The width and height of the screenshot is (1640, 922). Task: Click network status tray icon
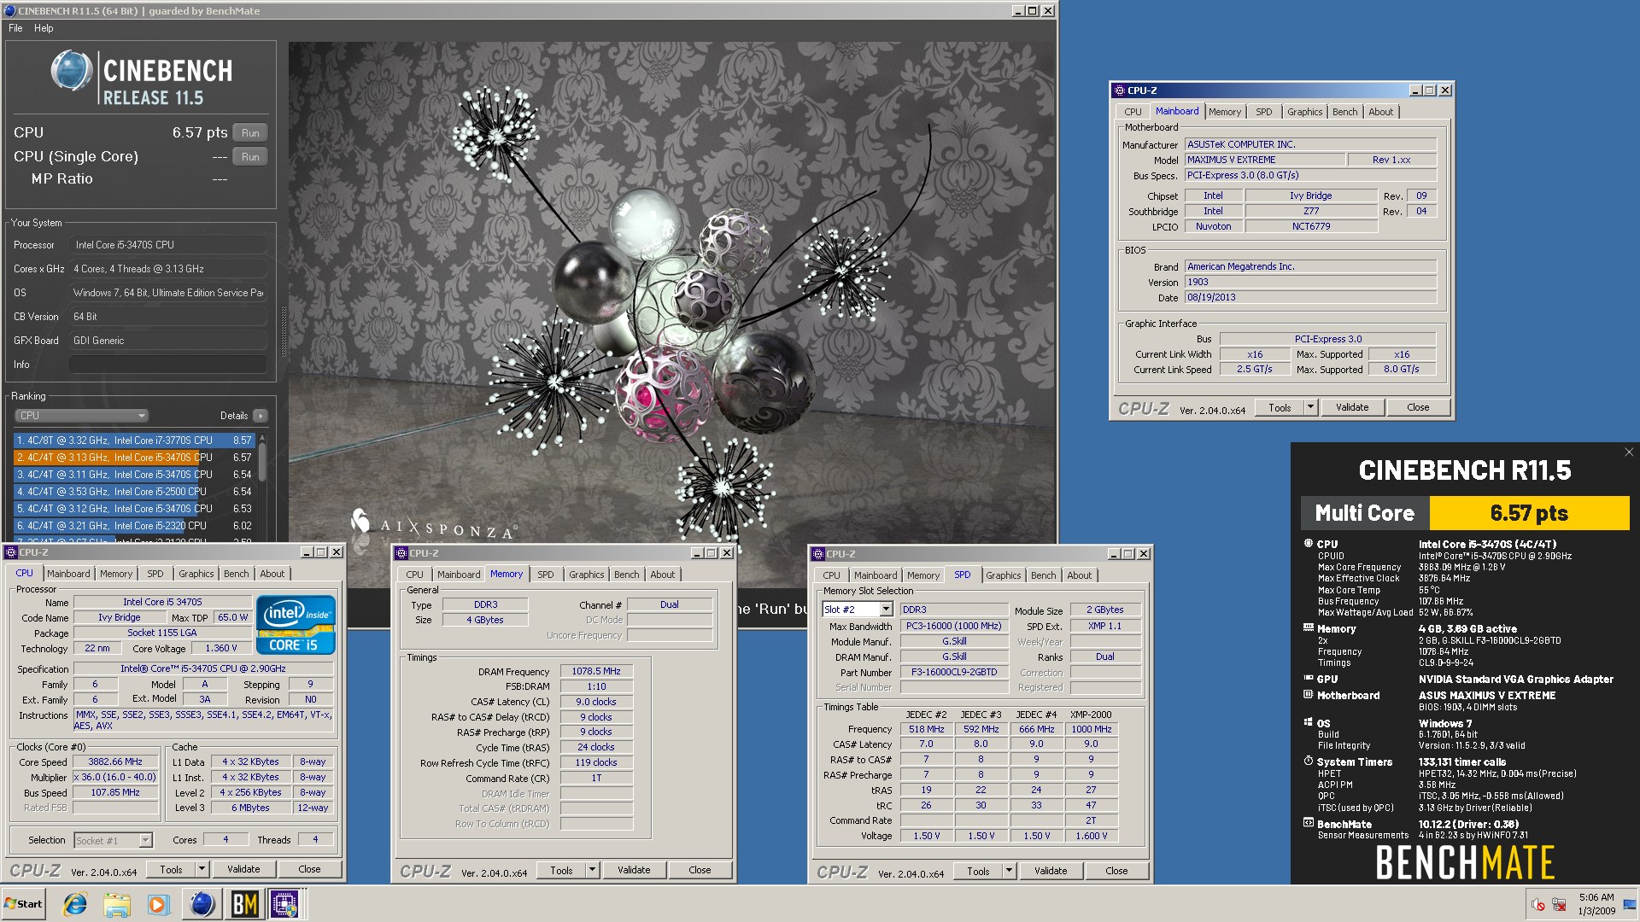(x=1560, y=904)
